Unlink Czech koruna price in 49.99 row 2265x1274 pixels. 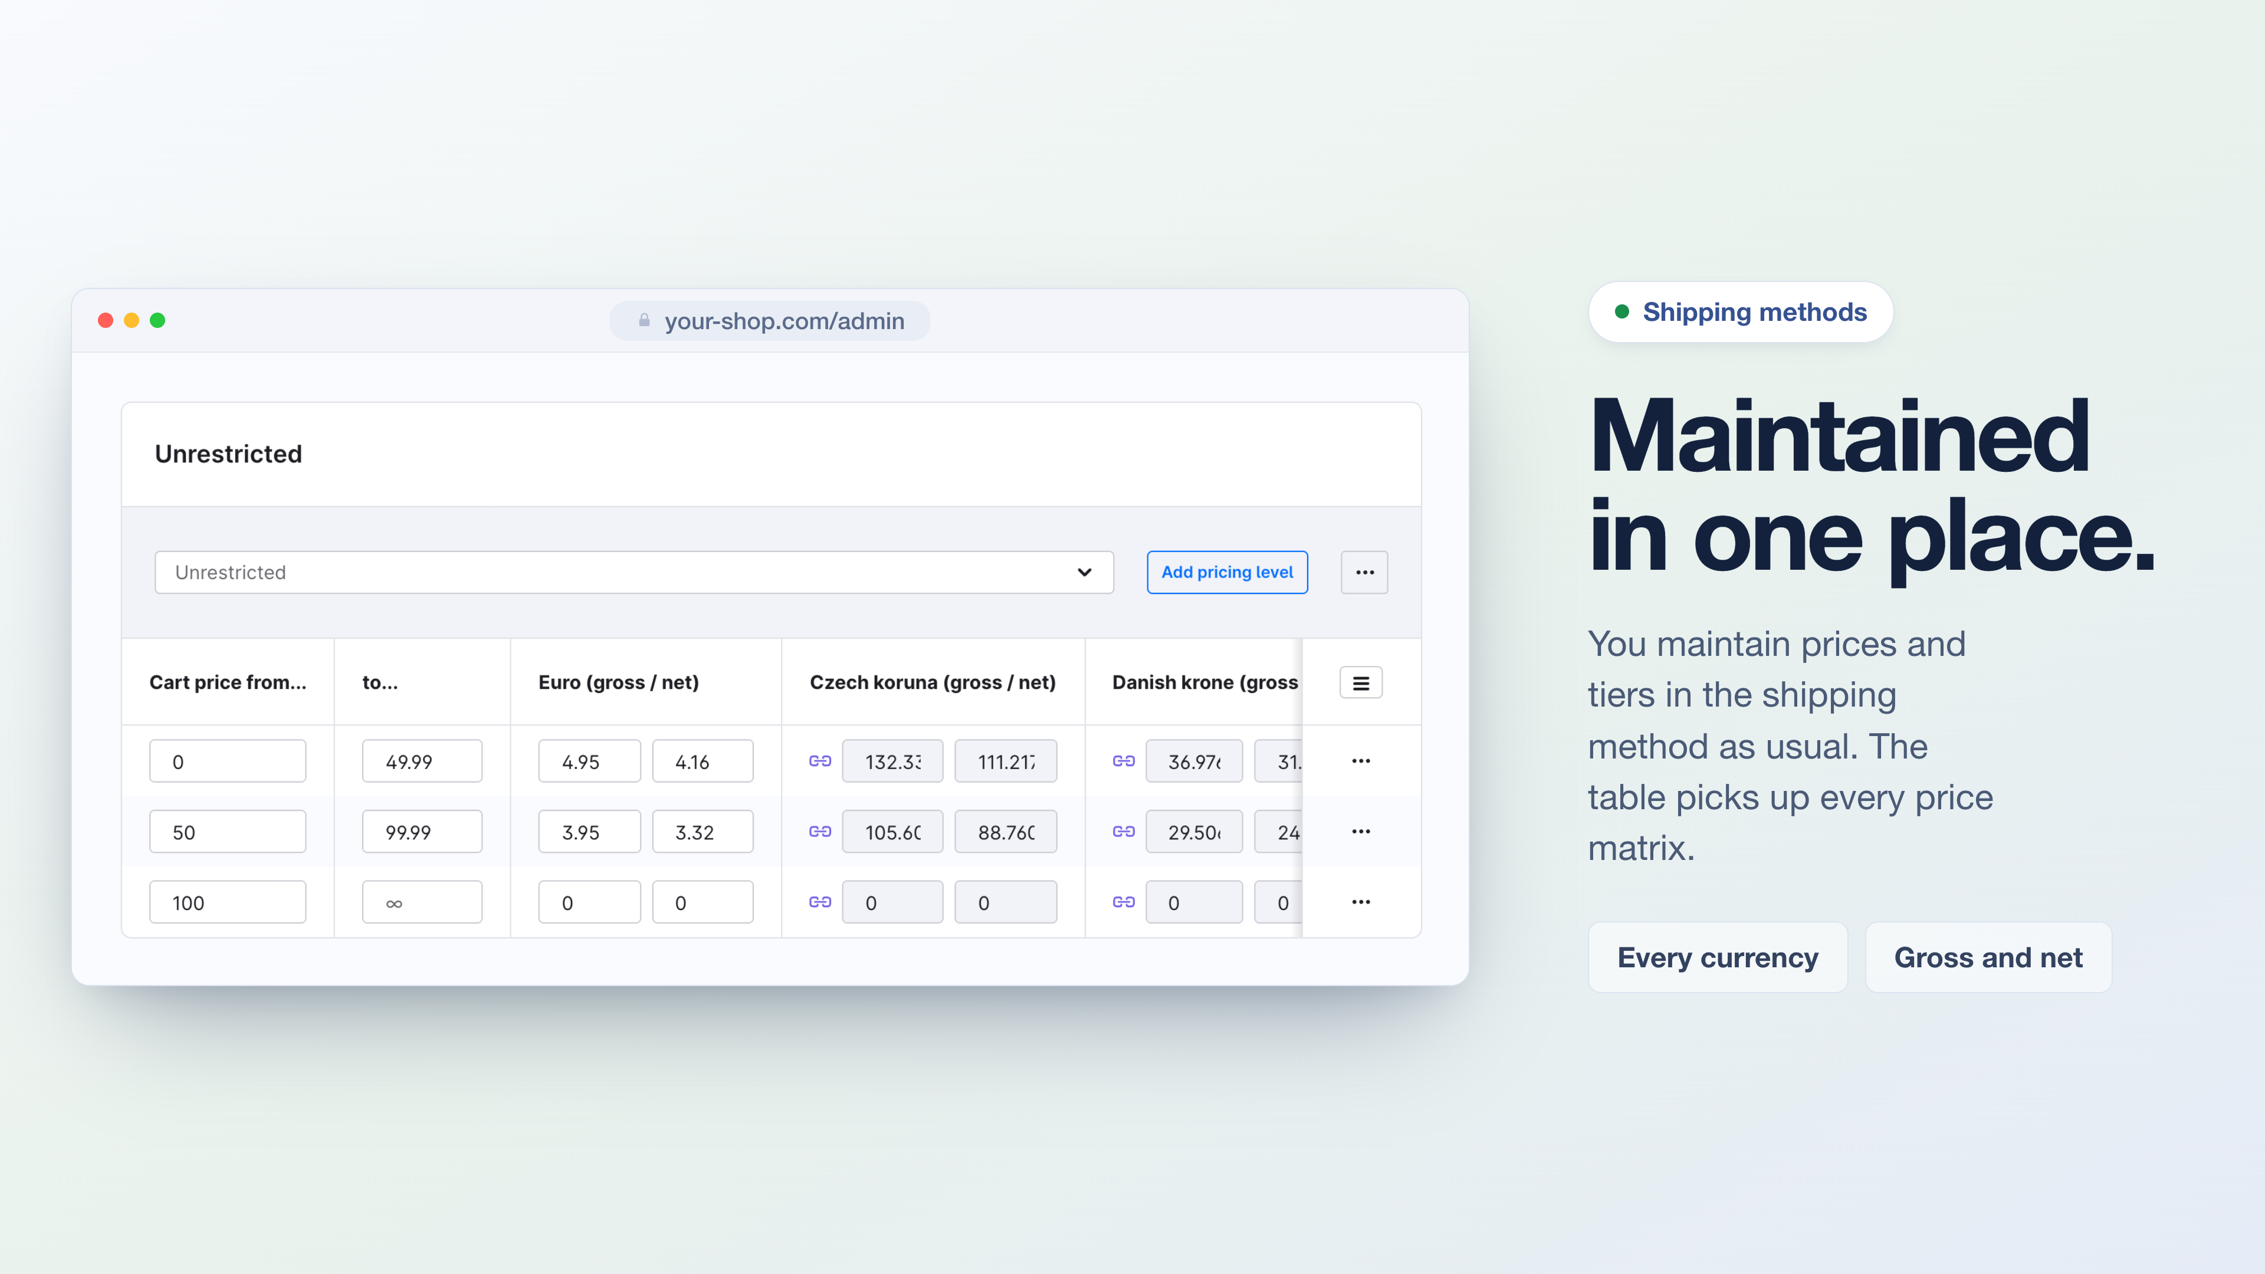(x=819, y=761)
